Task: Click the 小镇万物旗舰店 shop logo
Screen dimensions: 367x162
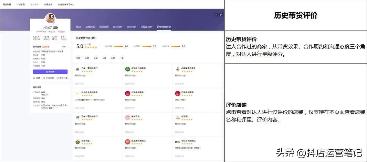Action: [x=178, y=142]
